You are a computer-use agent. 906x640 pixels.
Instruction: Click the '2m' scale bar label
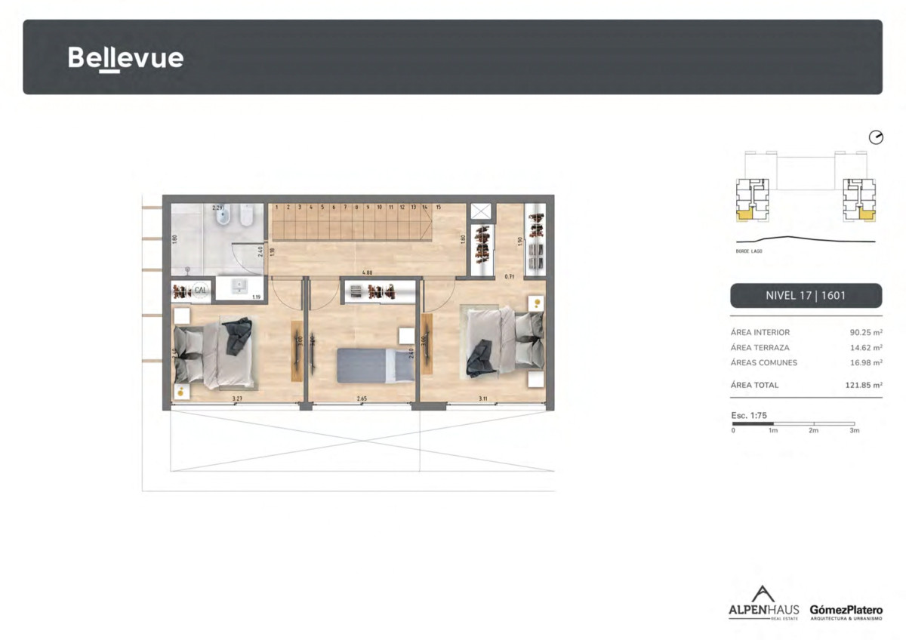[x=814, y=431]
